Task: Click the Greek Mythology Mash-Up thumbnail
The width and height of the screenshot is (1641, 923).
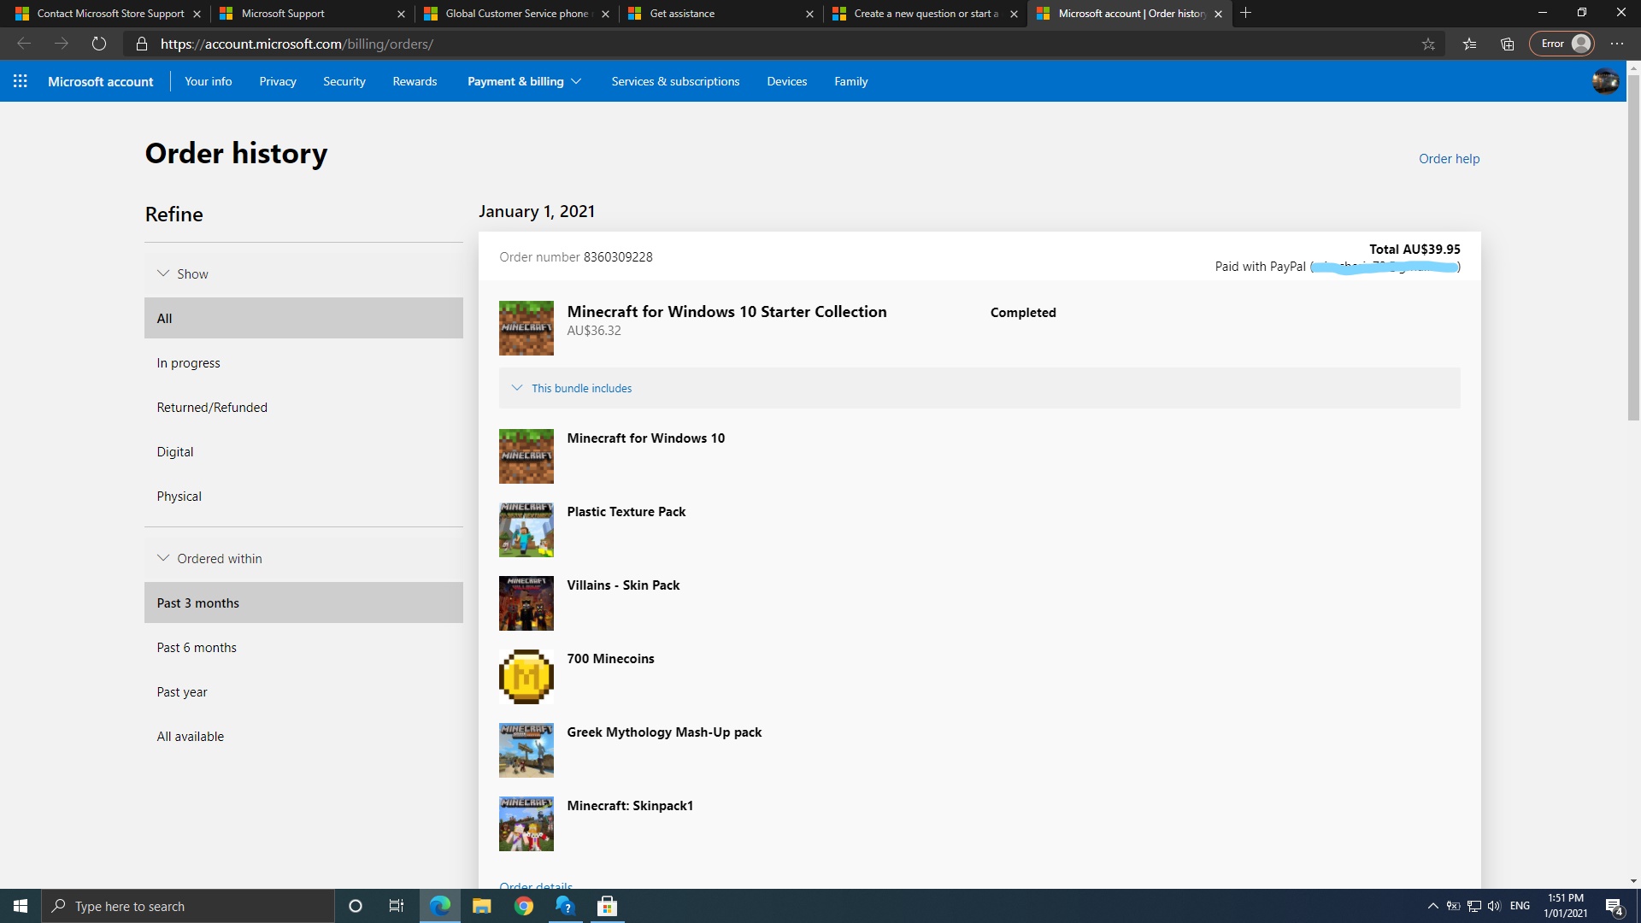Action: click(526, 750)
